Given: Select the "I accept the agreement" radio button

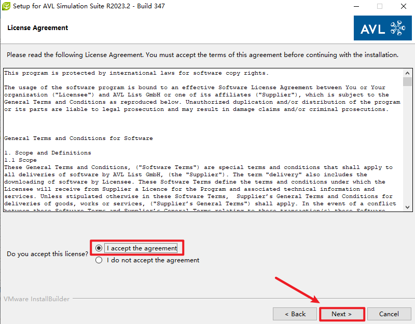Looking at the screenshot, I should tap(99, 248).
